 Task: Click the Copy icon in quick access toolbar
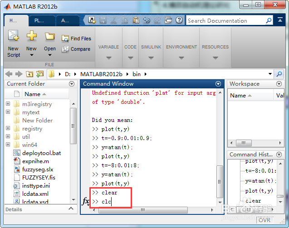[x=125, y=20]
